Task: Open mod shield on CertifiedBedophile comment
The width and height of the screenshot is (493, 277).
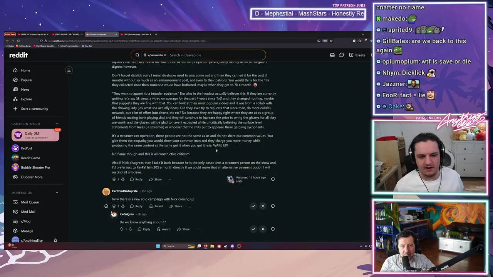Action: tap(273, 206)
